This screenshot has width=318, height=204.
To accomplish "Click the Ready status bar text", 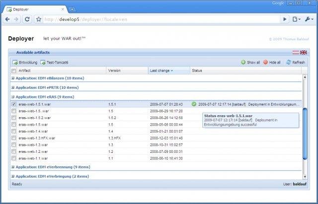I will click(x=17, y=184).
